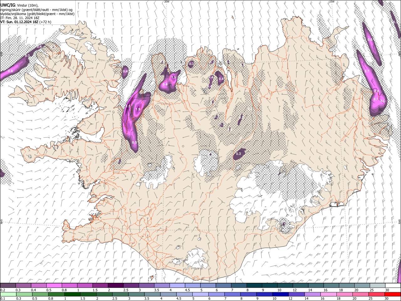This screenshot has height=301, width=401.
Task: Select the dark purple 2–2.5 swatch, upper scale
Action: point(115,286)
